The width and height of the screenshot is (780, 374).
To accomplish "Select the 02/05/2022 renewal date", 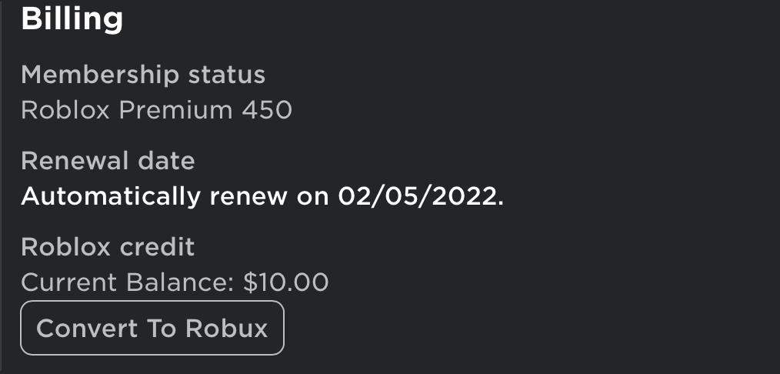I will click(x=418, y=196).
